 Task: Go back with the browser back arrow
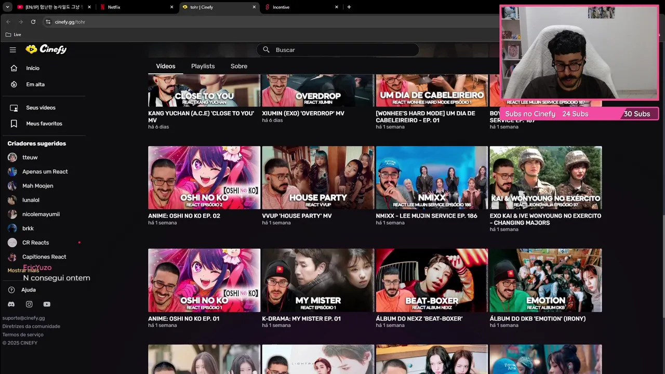[8, 22]
